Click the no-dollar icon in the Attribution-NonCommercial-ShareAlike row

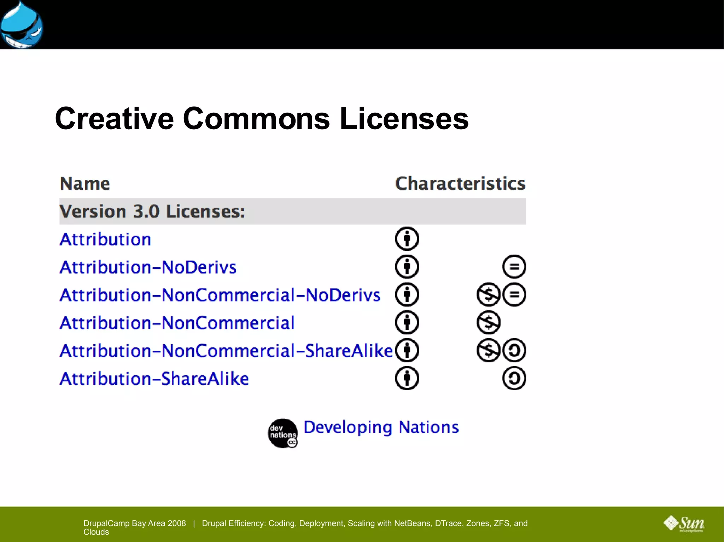click(x=489, y=350)
